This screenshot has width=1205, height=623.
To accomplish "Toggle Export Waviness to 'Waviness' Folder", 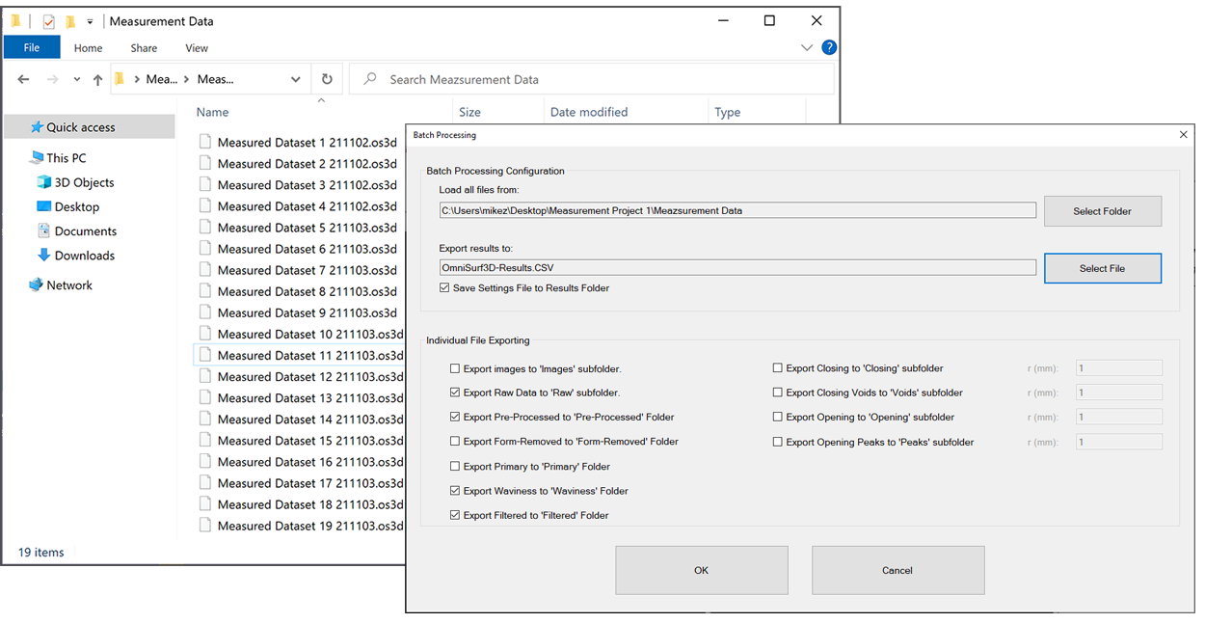I will (x=455, y=491).
